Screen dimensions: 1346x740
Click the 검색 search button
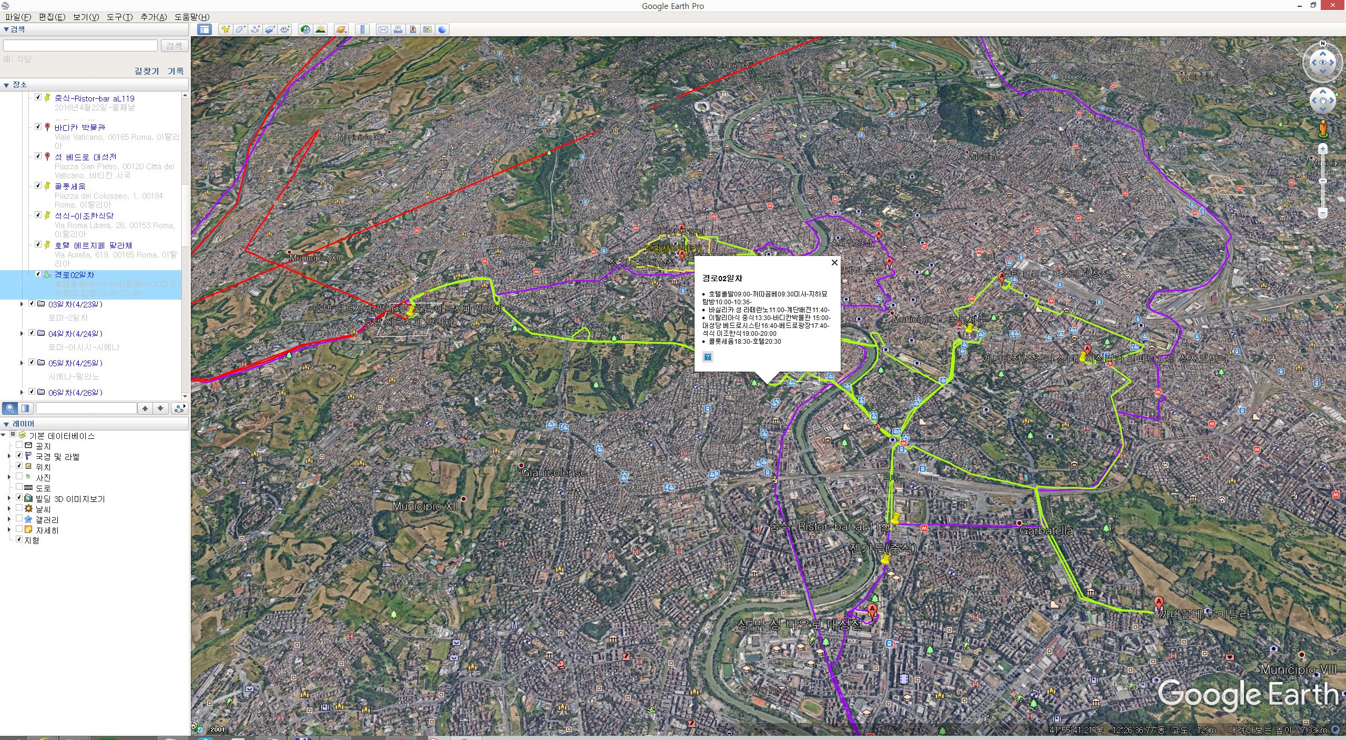coord(174,46)
